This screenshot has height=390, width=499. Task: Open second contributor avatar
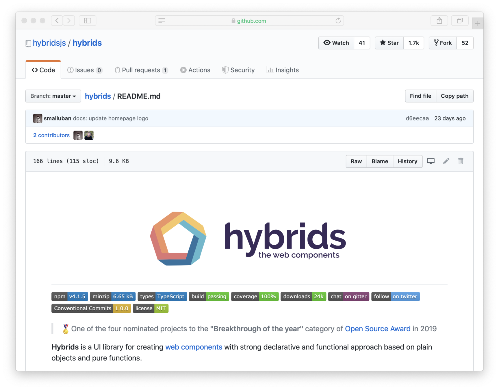click(x=89, y=135)
